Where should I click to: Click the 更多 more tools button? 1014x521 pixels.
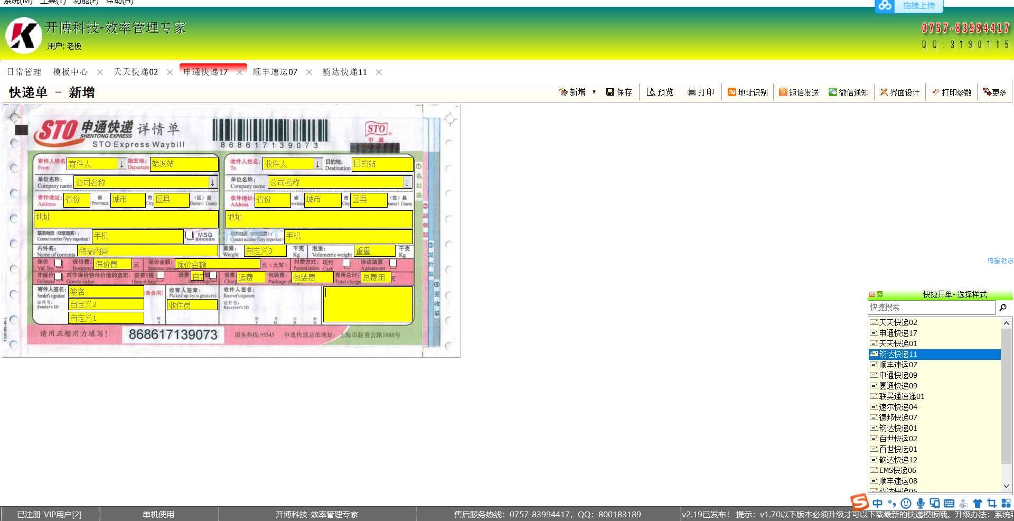click(994, 92)
